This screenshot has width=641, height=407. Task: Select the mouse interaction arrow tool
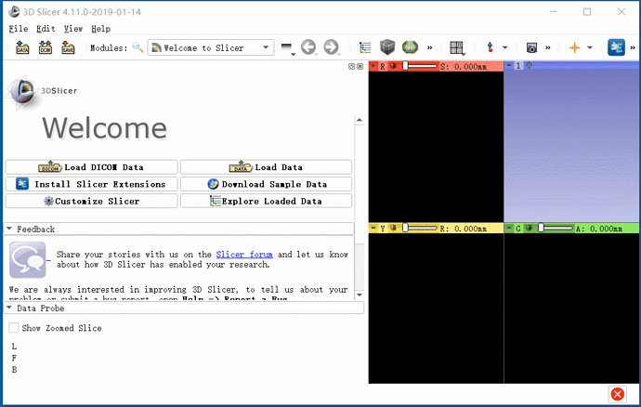click(x=491, y=47)
